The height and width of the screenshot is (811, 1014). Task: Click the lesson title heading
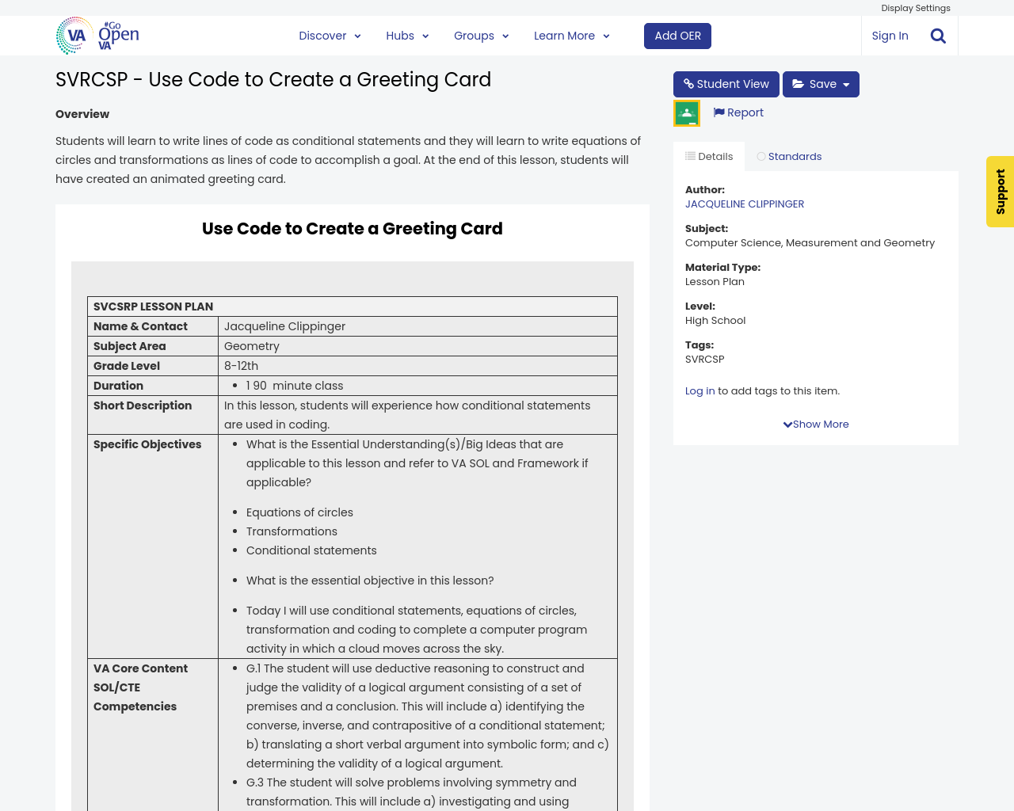pos(273,80)
